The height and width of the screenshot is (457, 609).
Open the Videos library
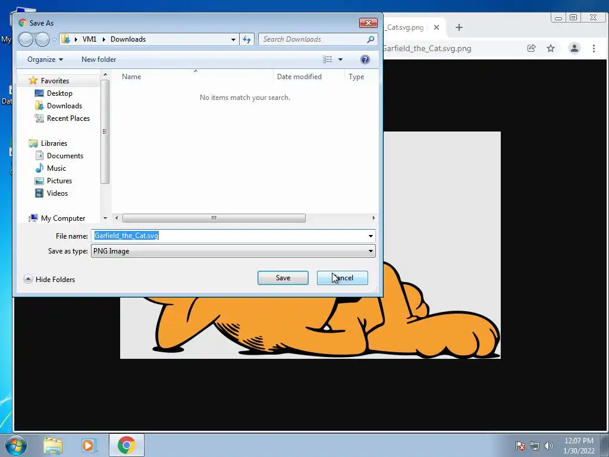(57, 193)
